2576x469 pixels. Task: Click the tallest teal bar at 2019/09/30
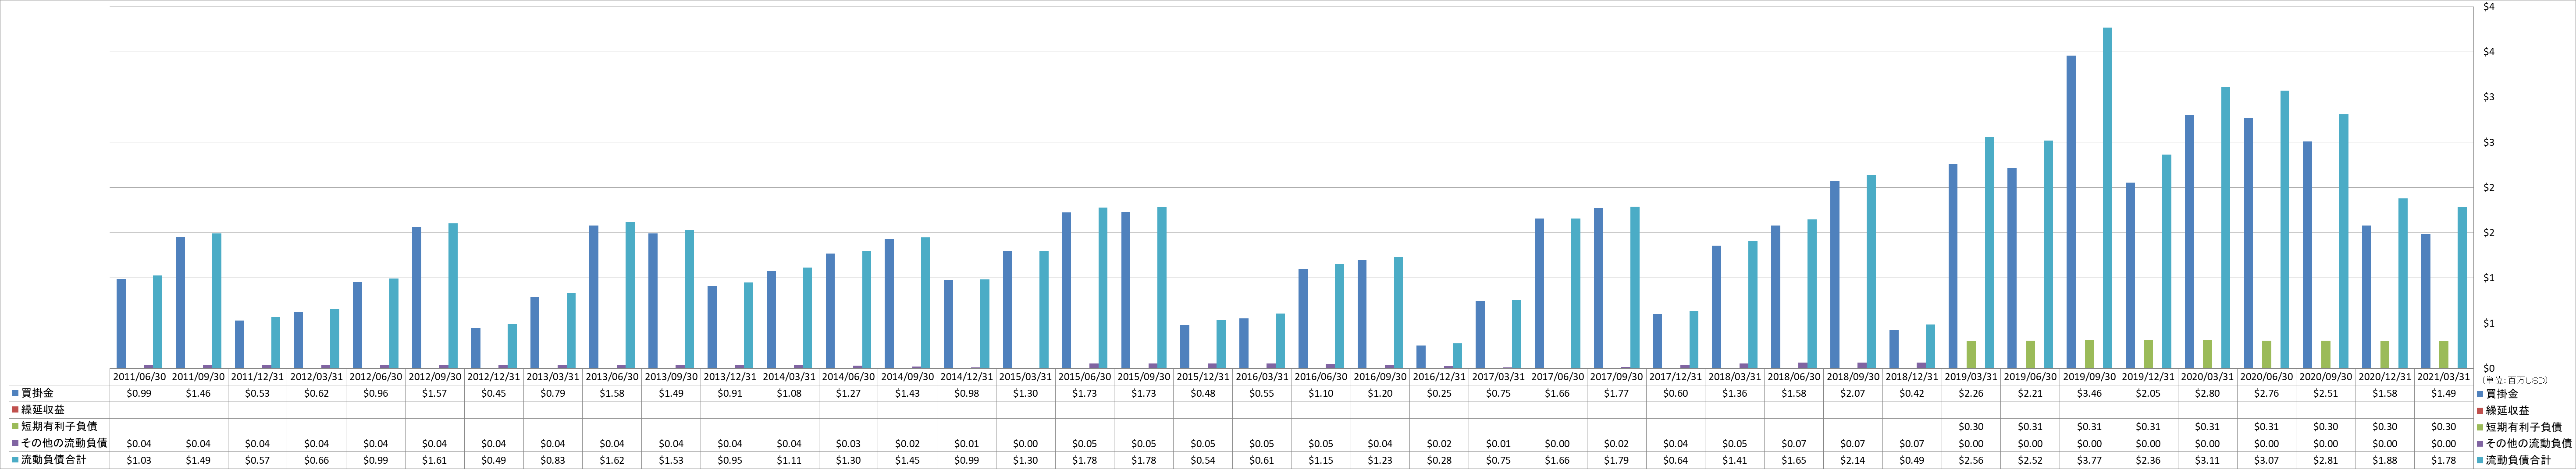point(2108,197)
